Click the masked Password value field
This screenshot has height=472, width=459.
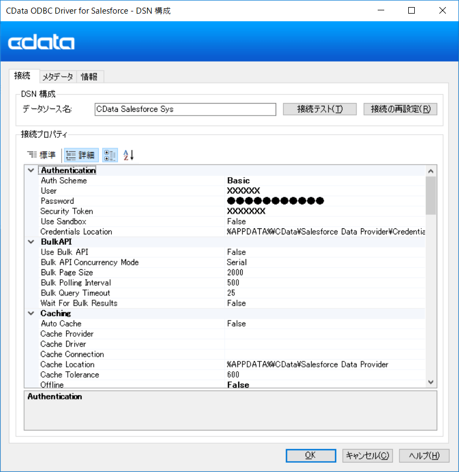coord(276,201)
